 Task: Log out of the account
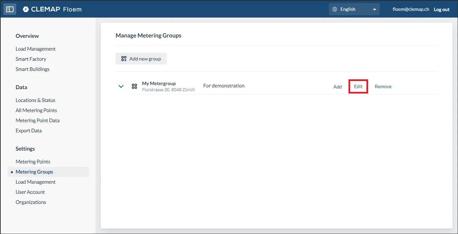(x=442, y=9)
